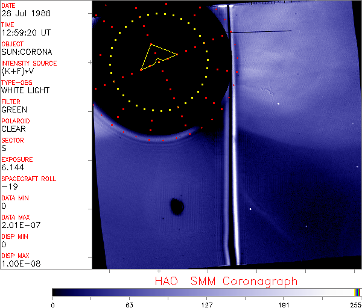Click the colorbar label 63
362x308 pixels.
pyautogui.click(x=130, y=305)
